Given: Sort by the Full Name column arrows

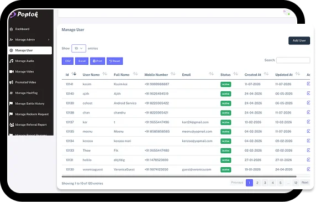Looking at the screenshot, I should 135,74.
